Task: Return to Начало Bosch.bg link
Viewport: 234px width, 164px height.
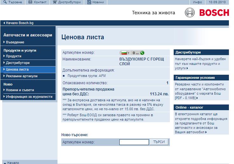Action: pyautogui.click(x=20, y=23)
